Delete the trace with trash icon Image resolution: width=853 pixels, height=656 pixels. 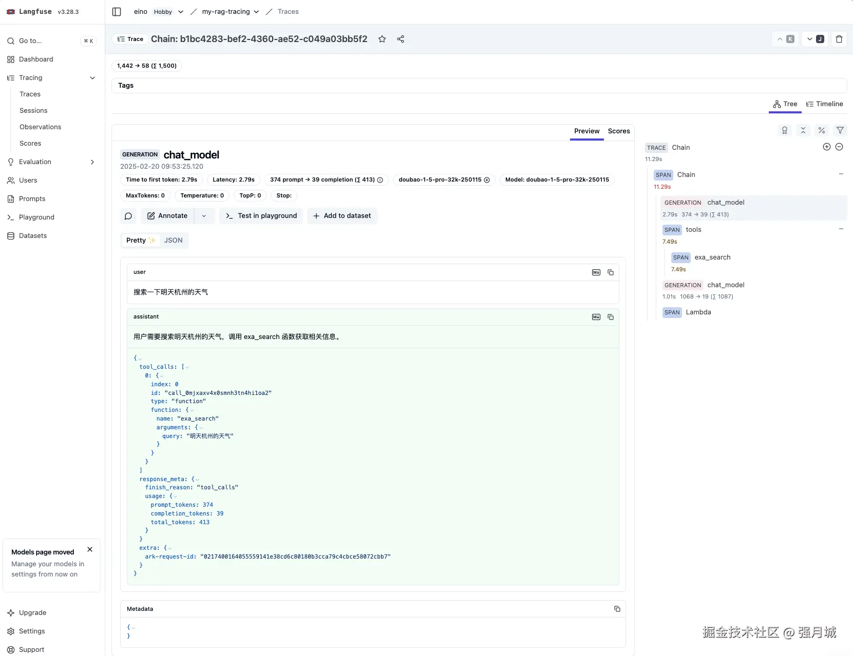[x=839, y=39]
